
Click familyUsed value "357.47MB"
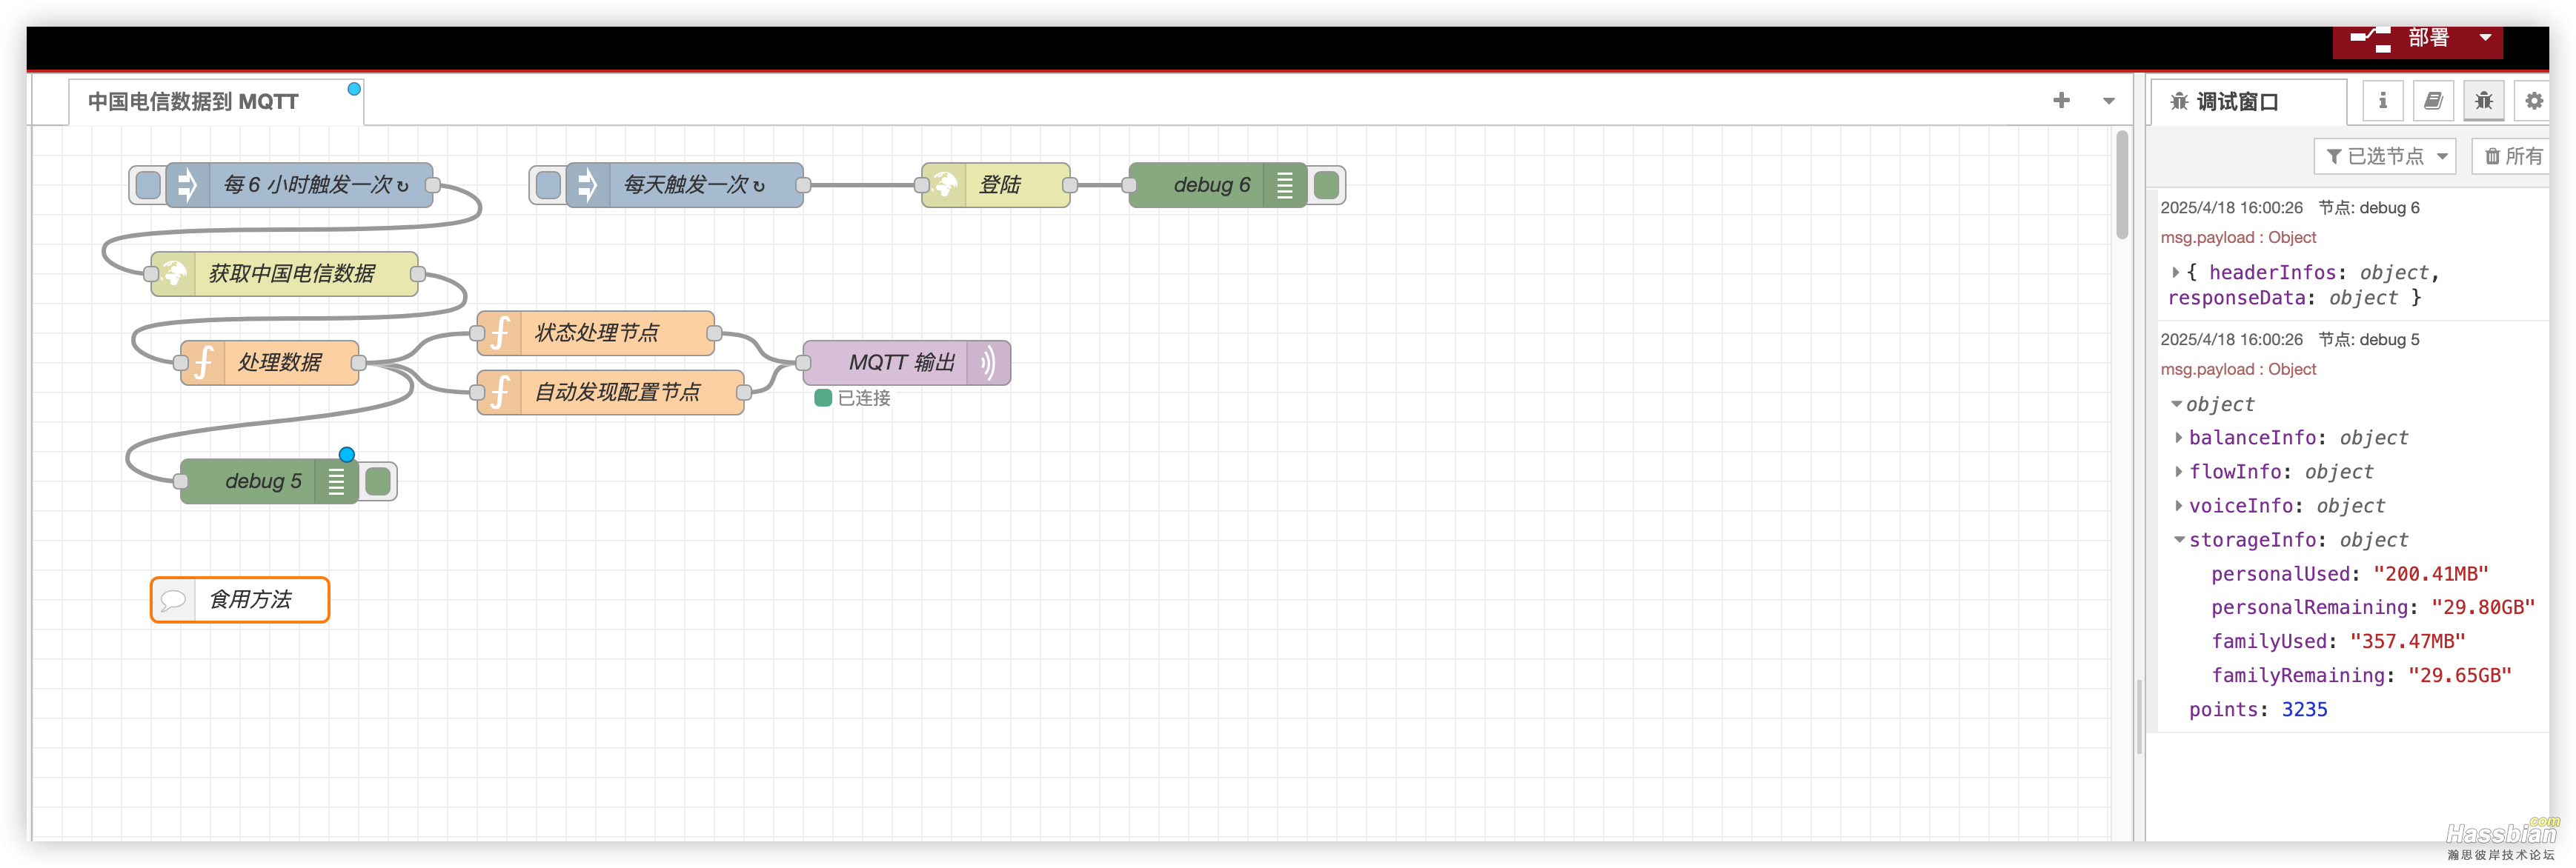[x=2407, y=641]
